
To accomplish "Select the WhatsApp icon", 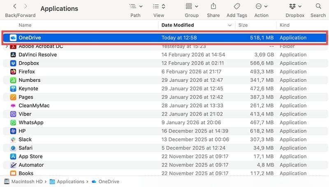I will [13, 123].
